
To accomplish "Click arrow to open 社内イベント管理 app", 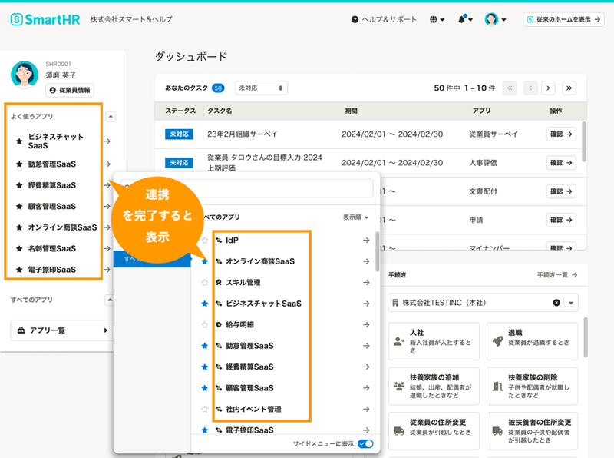I will (x=366, y=410).
